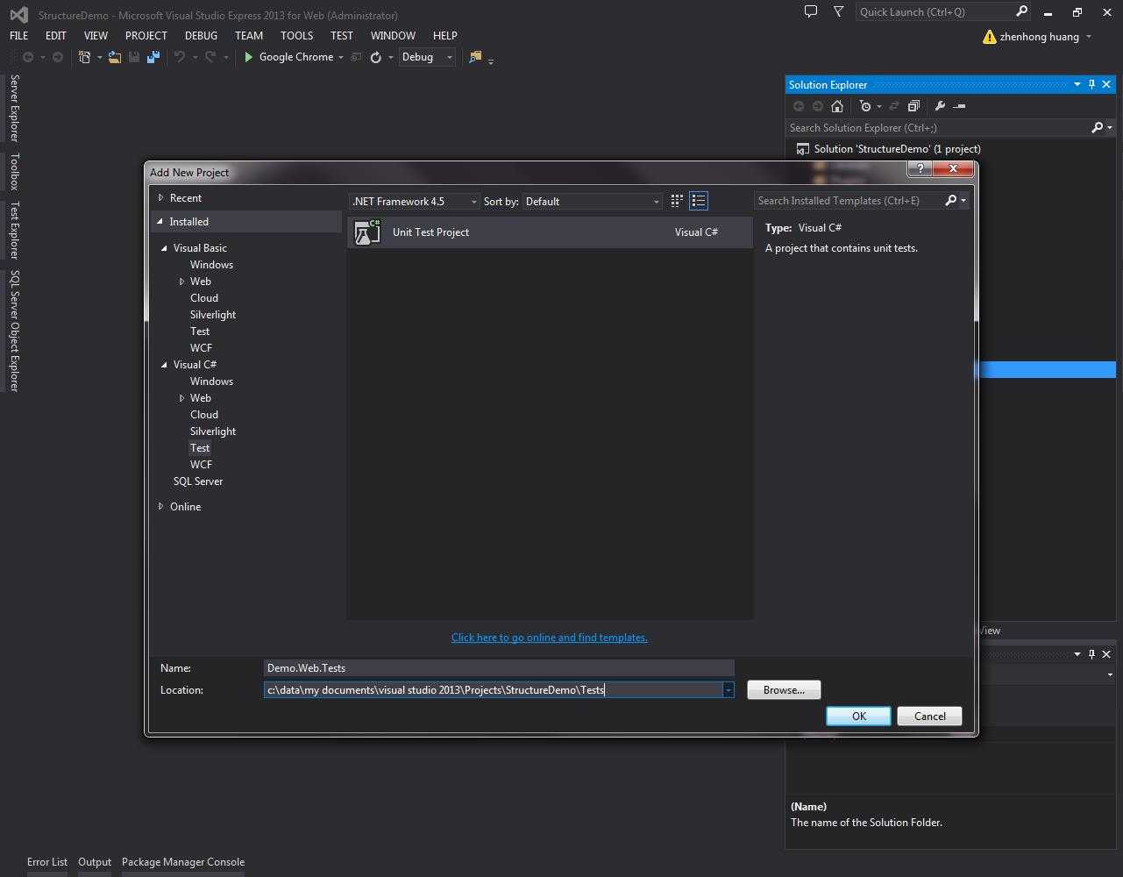
Task: Click the Open File toolbar icon
Action: [x=115, y=57]
